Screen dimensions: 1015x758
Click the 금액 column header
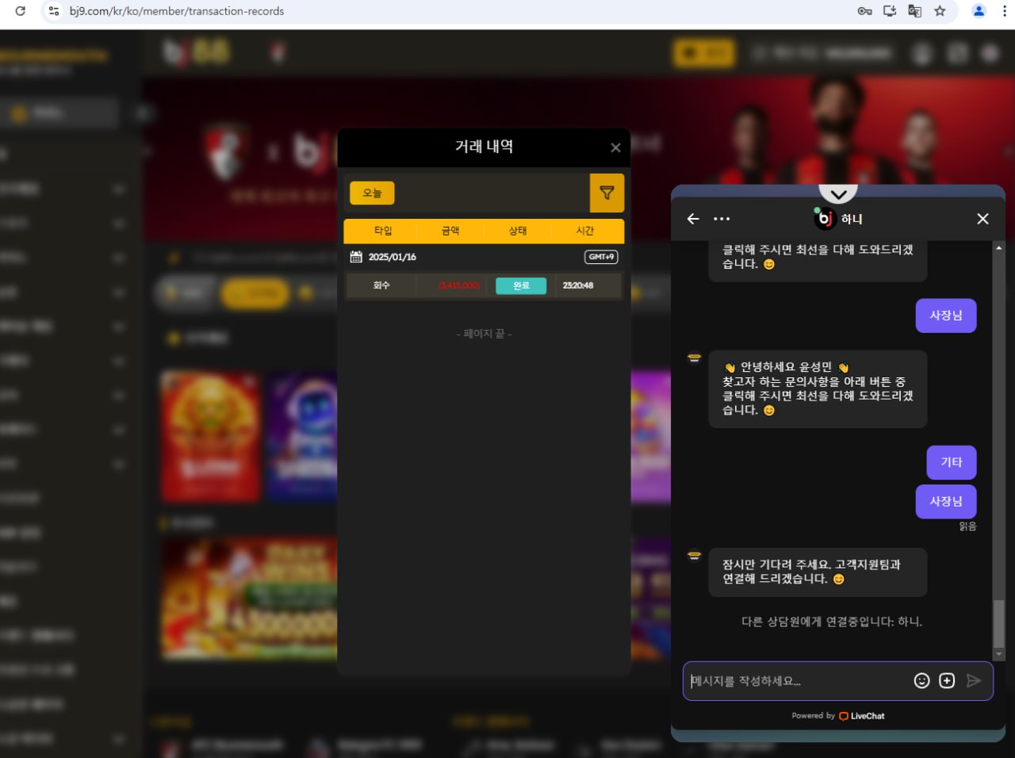click(450, 231)
